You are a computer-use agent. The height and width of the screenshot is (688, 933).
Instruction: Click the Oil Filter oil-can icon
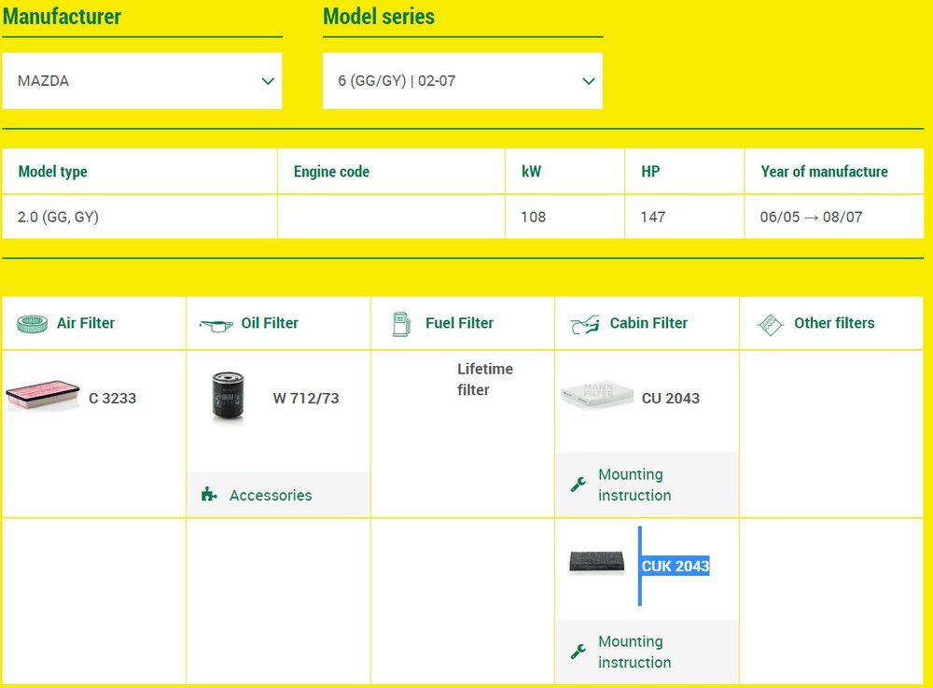[x=216, y=325]
